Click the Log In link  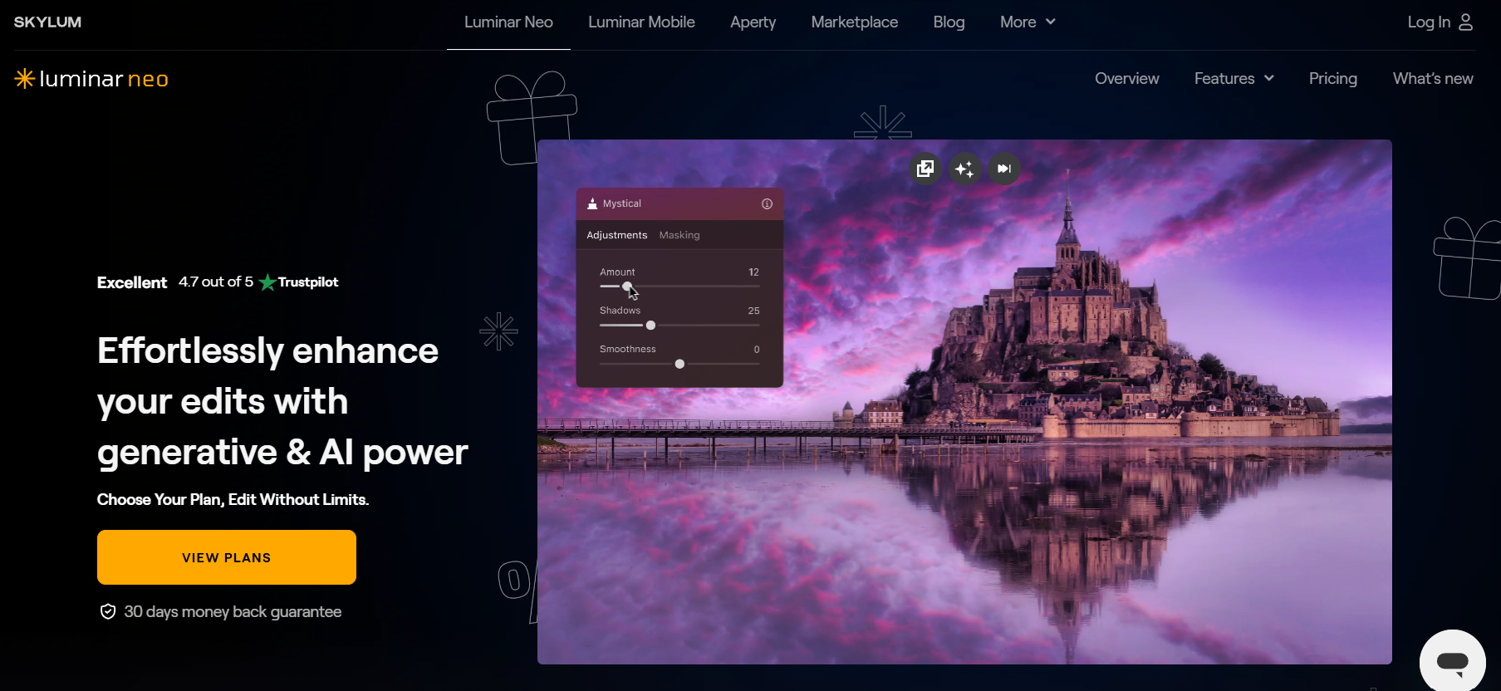[1429, 22]
